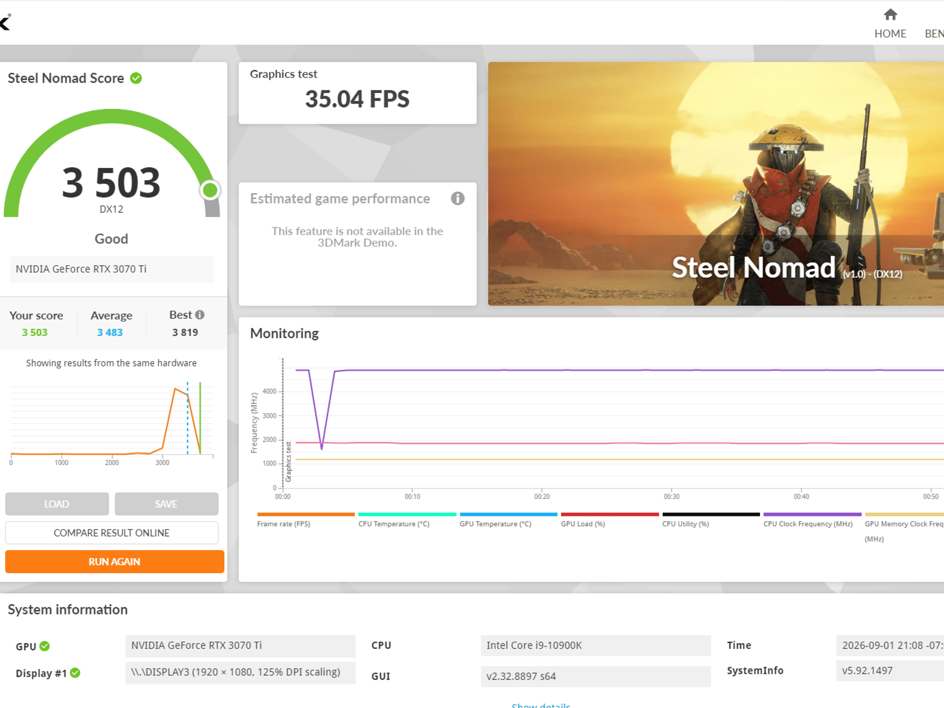
Task: Click the Steel Nomad Score verified checkmark
Action: tap(136, 78)
